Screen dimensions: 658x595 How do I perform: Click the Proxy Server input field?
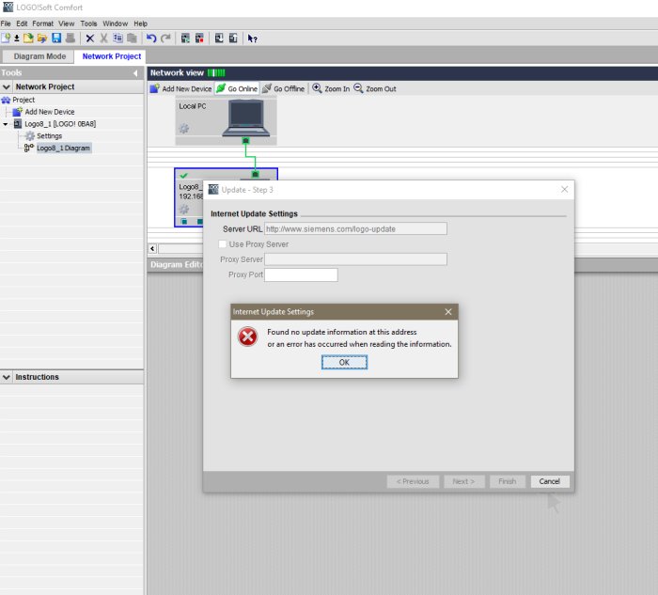pos(356,258)
